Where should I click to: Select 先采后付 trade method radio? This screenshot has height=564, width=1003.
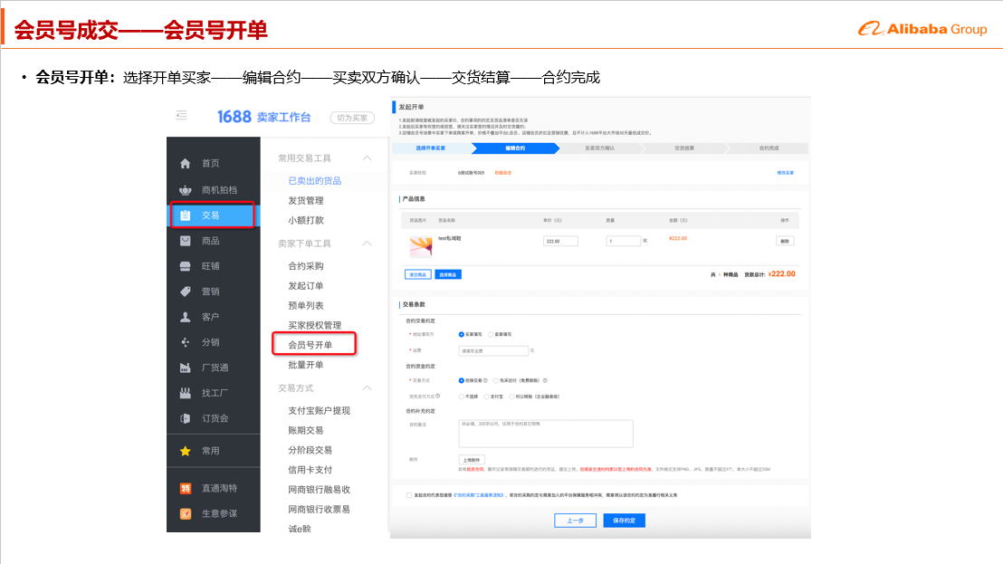point(496,380)
